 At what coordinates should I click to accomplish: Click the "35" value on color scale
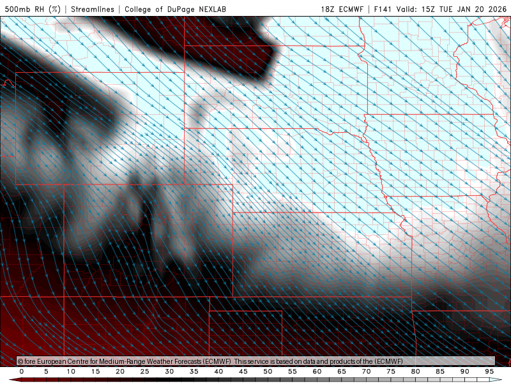coord(194,372)
